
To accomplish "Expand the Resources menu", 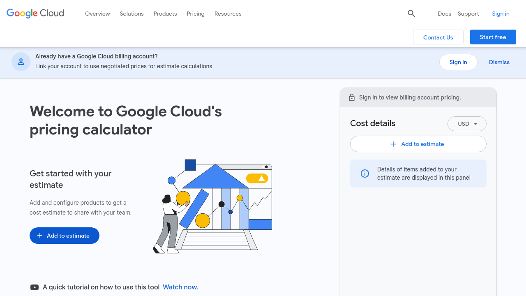I will click(x=228, y=14).
